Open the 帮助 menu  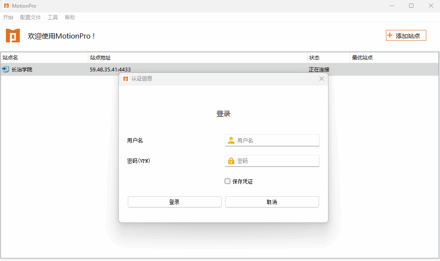[x=70, y=18]
